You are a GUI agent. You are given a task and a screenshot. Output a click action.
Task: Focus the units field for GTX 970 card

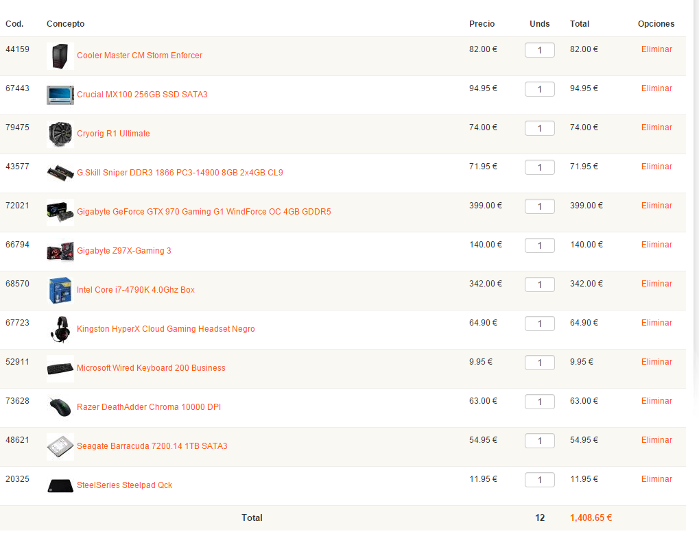pos(539,207)
